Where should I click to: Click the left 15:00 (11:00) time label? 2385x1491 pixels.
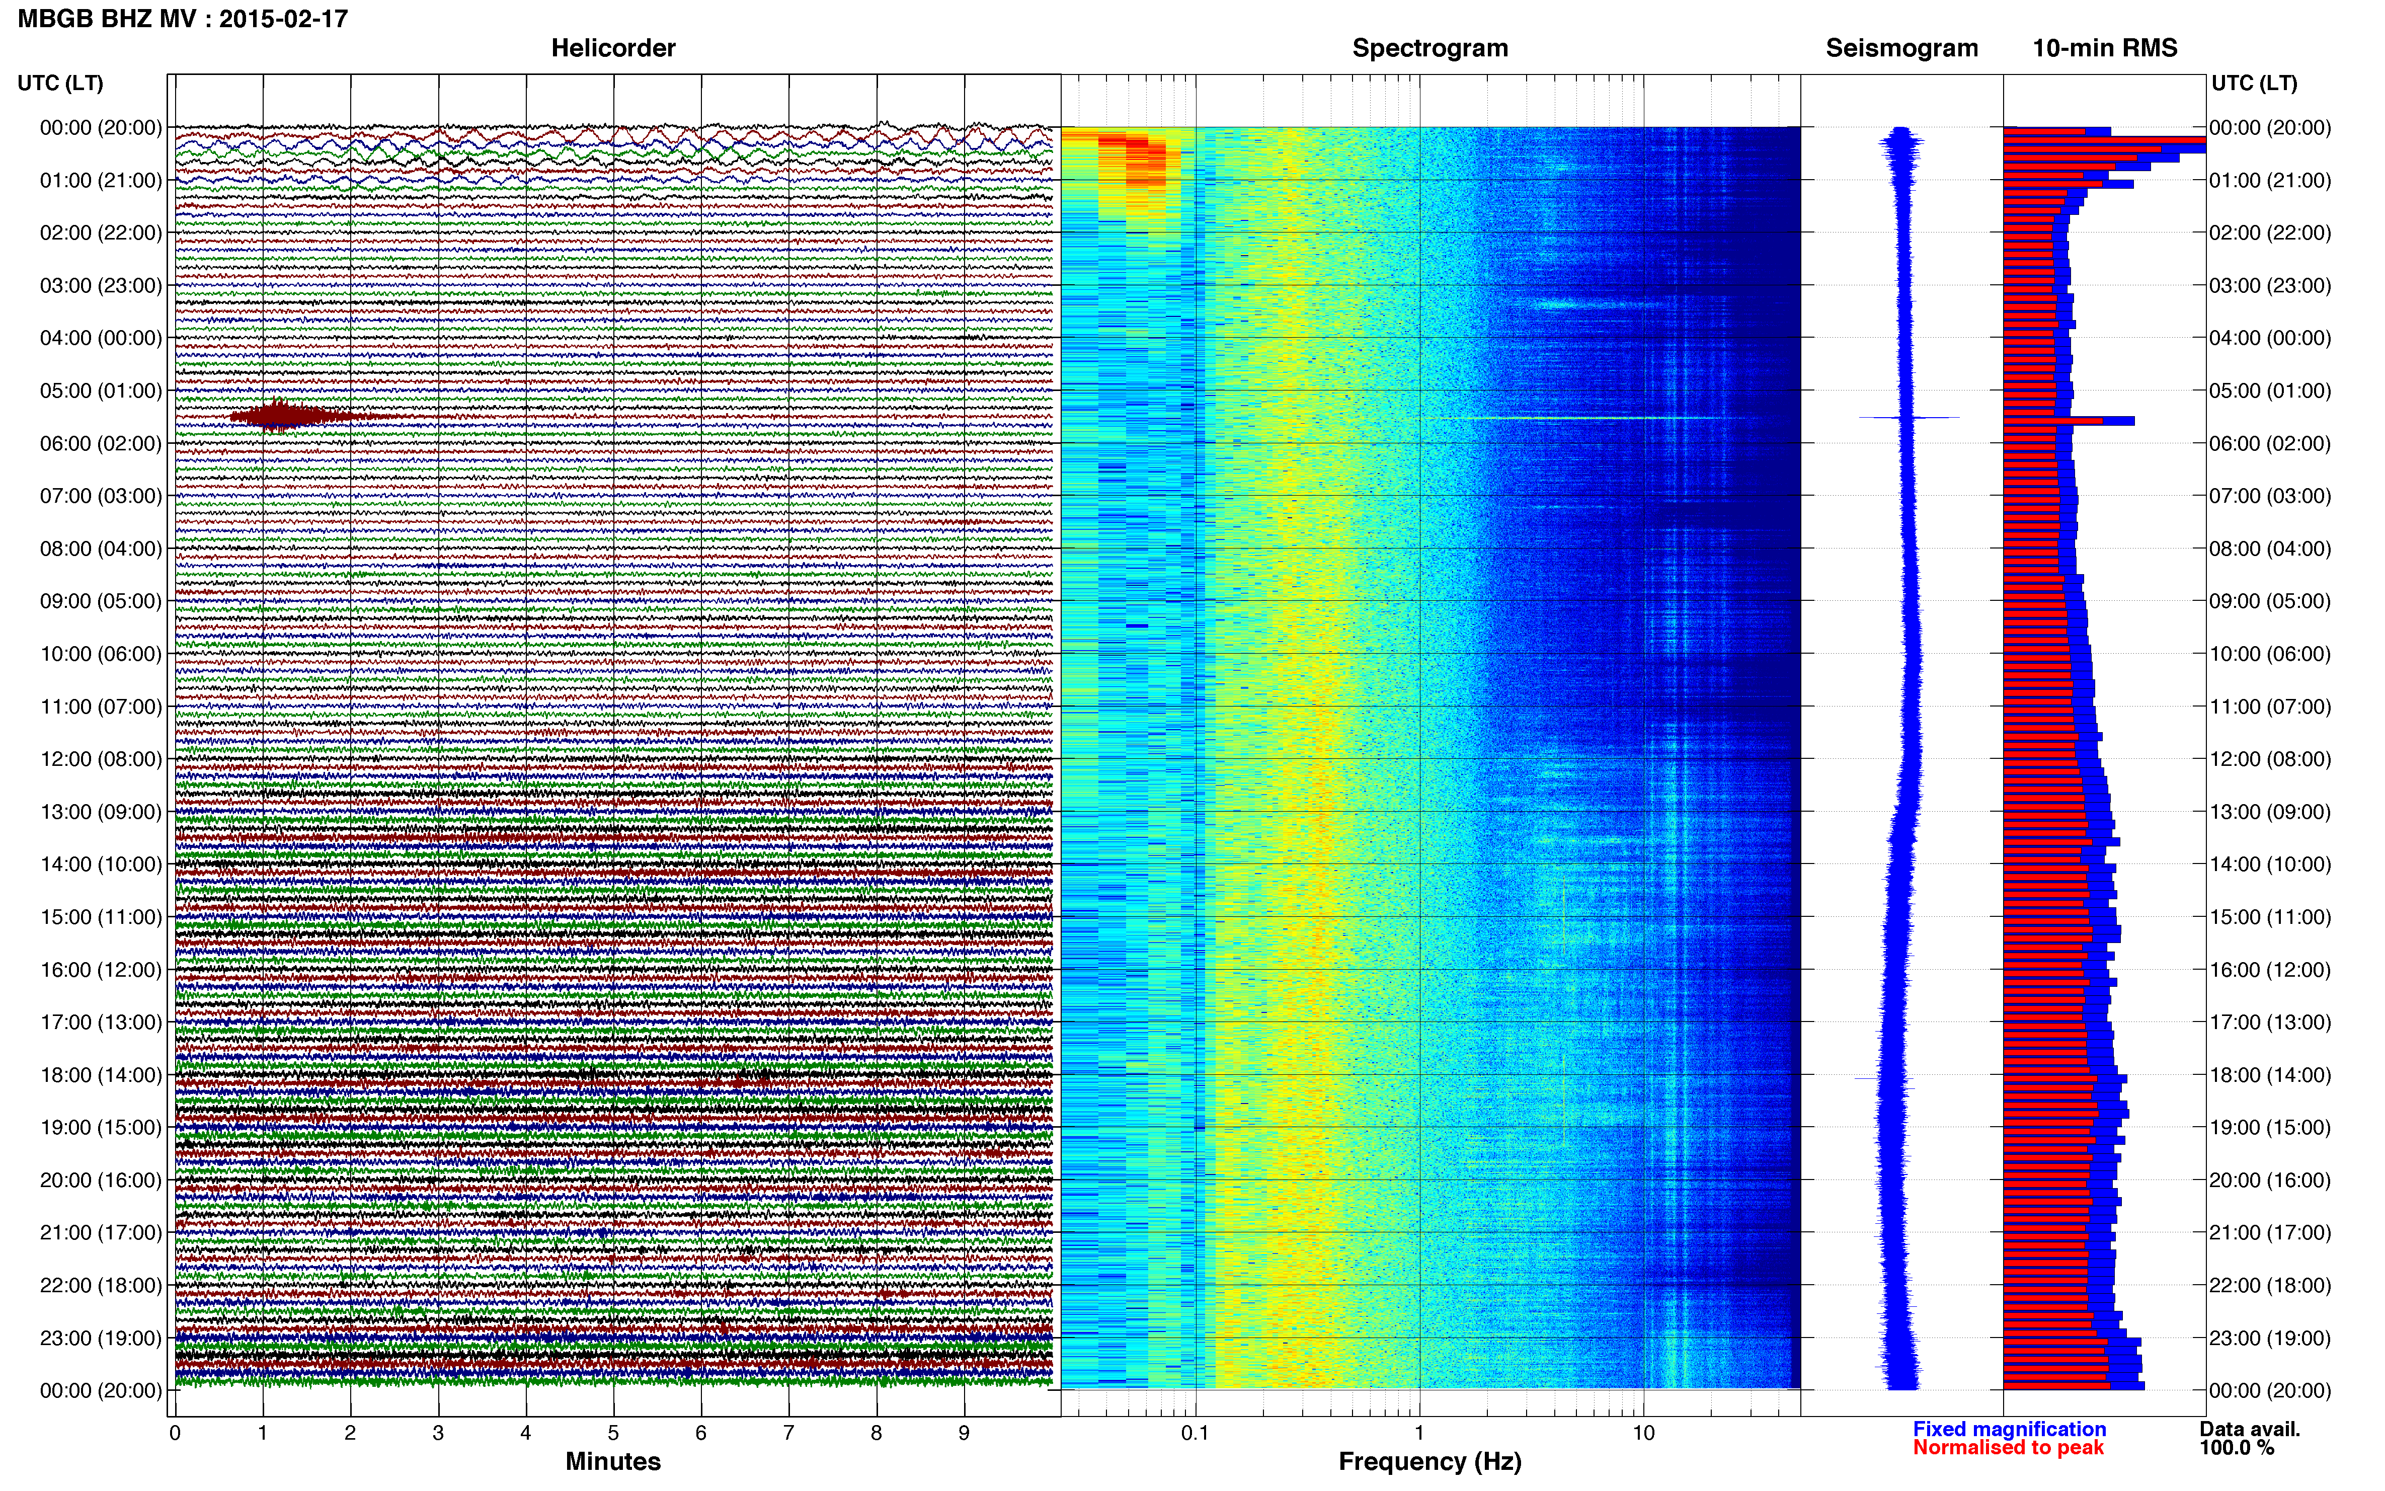click(101, 917)
